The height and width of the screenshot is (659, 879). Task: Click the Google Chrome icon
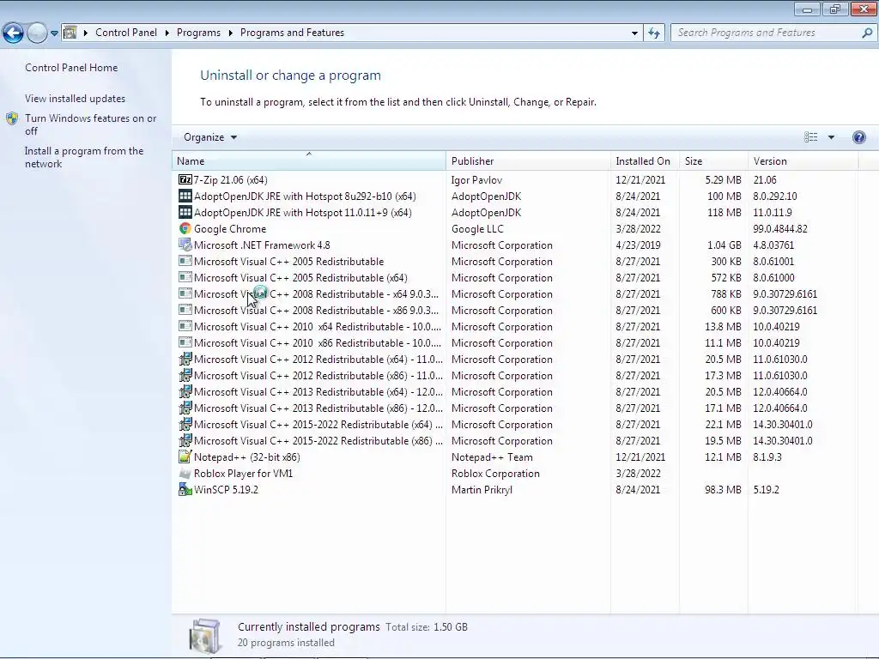click(185, 228)
